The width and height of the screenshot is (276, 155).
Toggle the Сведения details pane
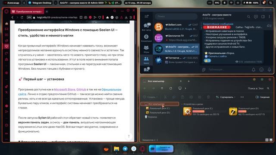(x=263, y=97)
